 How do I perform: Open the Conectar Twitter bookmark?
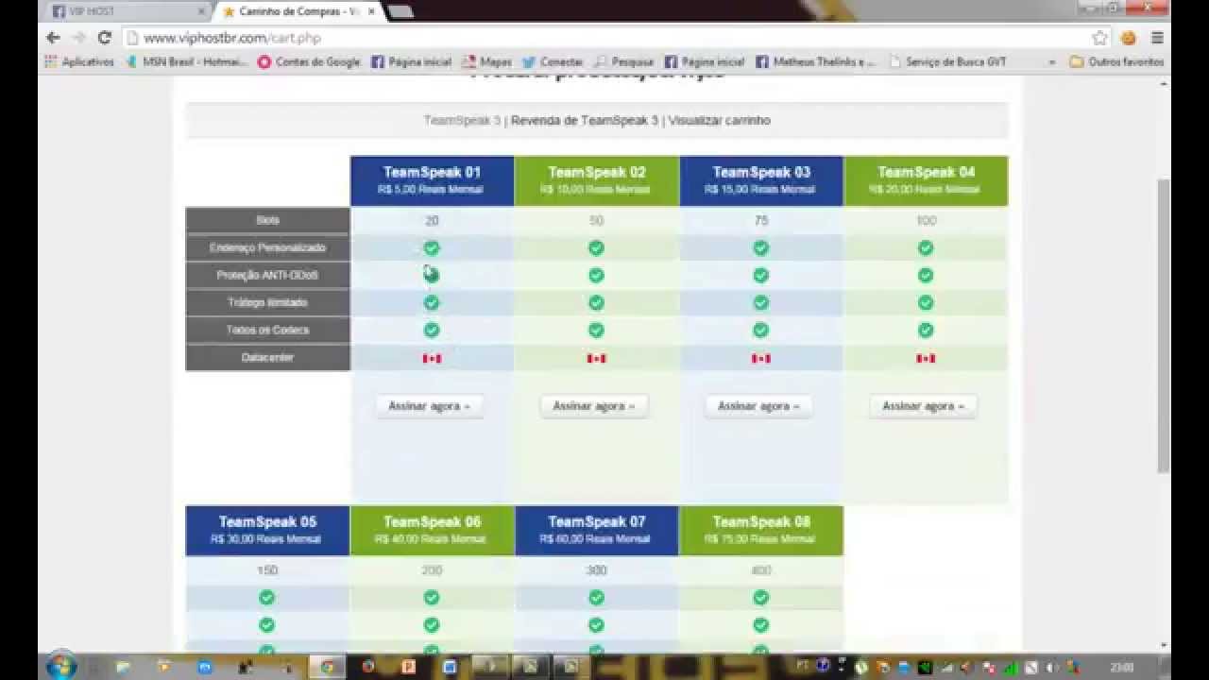(x=553, y=61)
